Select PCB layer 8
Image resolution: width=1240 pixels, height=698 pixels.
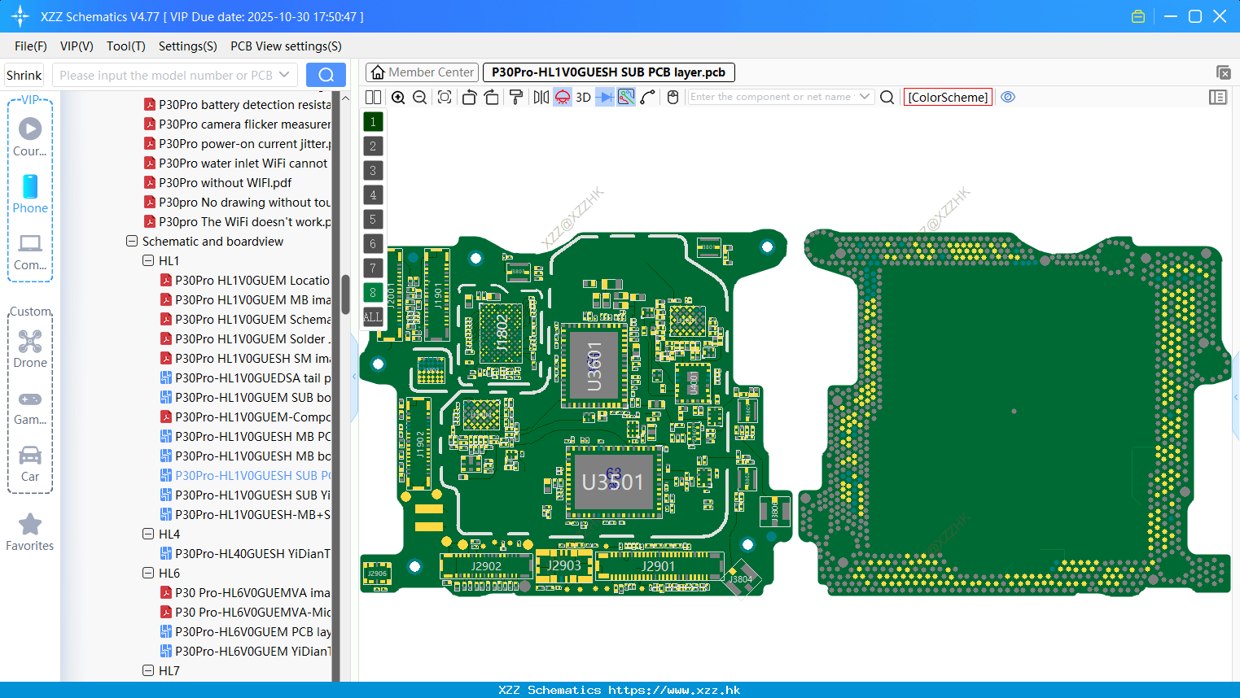pyautogui.click(x=373, y=293)
